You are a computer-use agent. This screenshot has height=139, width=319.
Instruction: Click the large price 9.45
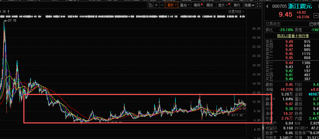[285, 14]
